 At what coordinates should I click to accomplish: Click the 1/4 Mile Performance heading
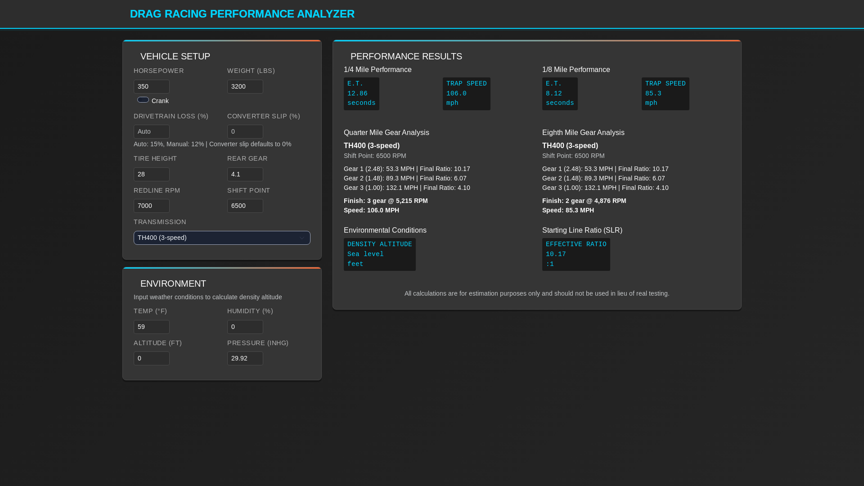(x=378, y=70)
